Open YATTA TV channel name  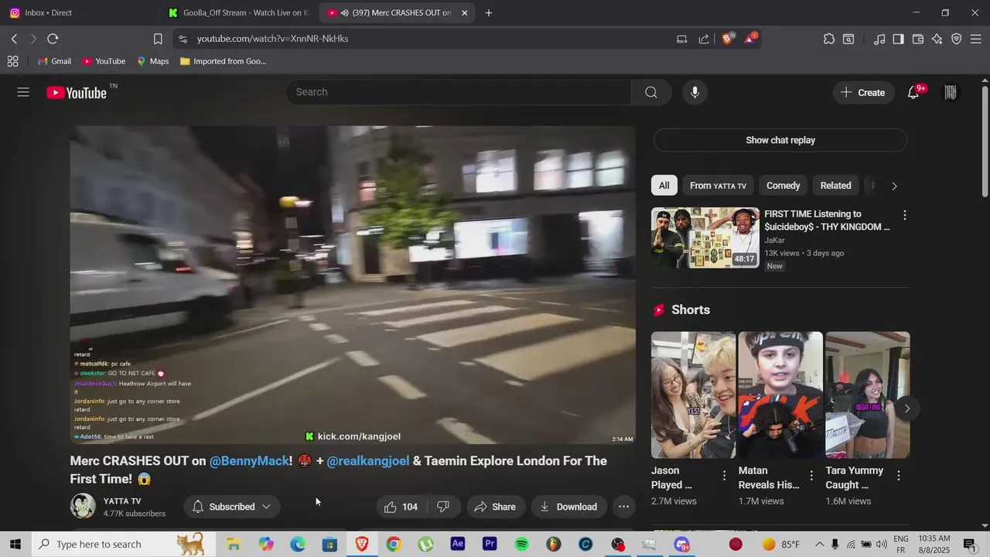click(122, 501)
